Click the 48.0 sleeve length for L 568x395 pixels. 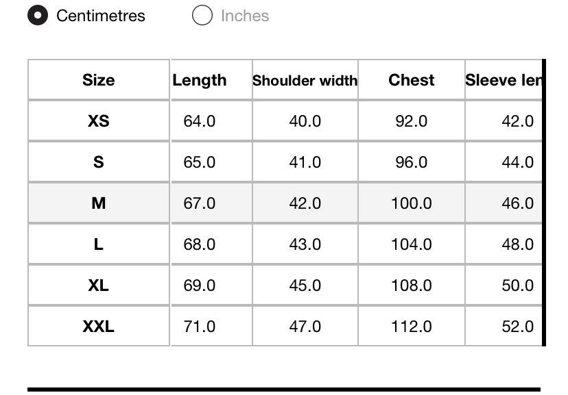click(518, 244)
